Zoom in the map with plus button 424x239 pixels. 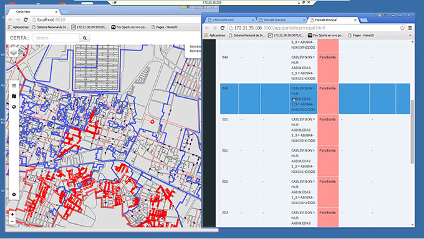(x=12, y=214)
